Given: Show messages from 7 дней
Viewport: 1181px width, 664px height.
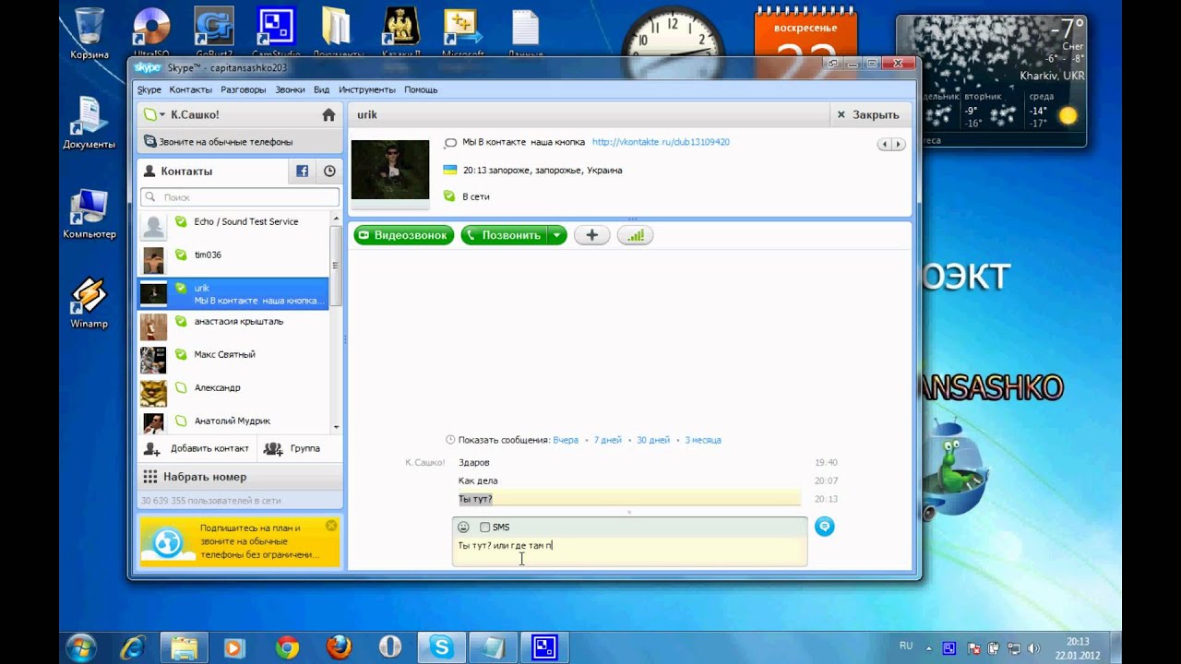Looking at the screenshot, I should [x=607, y=440].
